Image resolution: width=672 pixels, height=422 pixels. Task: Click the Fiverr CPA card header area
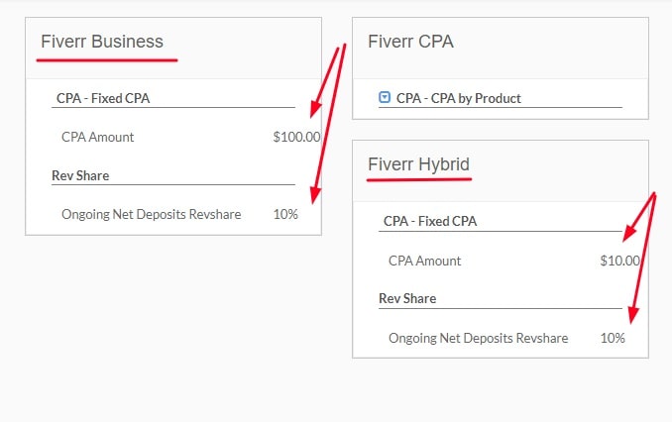[501, 48]
